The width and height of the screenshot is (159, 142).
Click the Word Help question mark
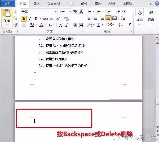coord(157,3)
